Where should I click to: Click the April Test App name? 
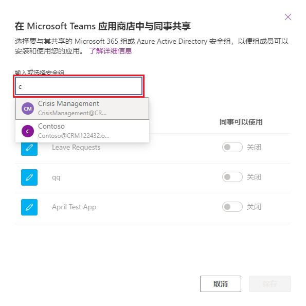[74, 207]
